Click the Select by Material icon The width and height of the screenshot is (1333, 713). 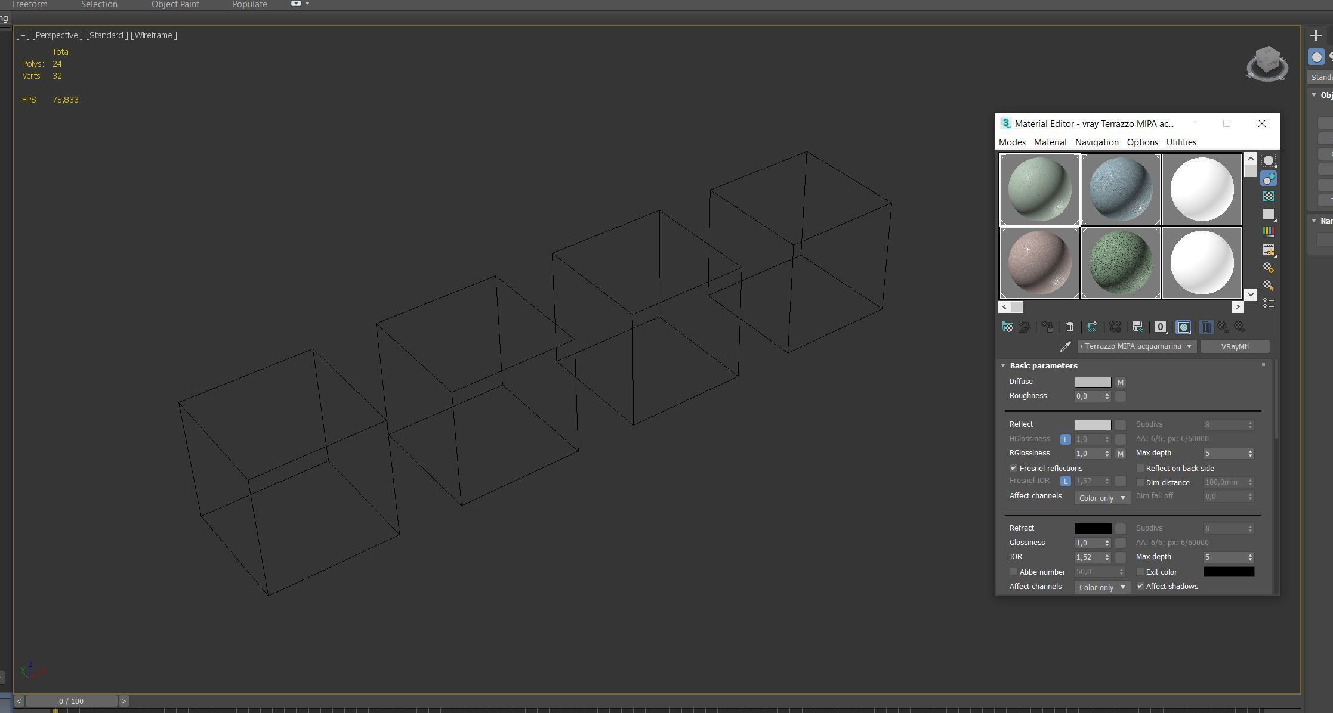[1269, 286]
